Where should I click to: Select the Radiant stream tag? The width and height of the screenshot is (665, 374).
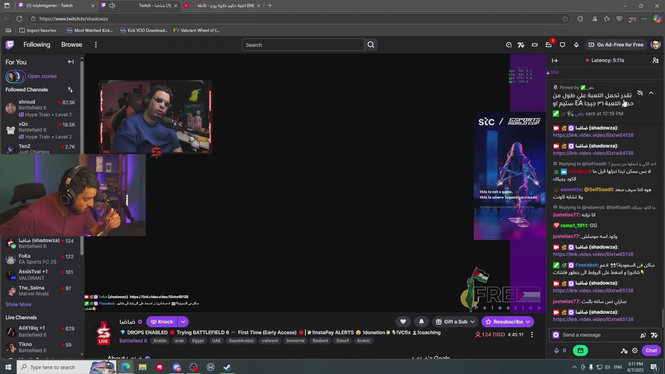(320, 341)
